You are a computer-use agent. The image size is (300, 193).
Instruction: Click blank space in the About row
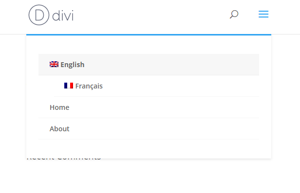[163, 129]
